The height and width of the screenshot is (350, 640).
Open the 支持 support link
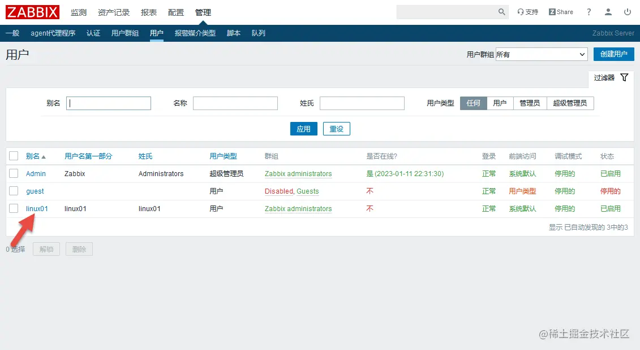click(528, 12)
